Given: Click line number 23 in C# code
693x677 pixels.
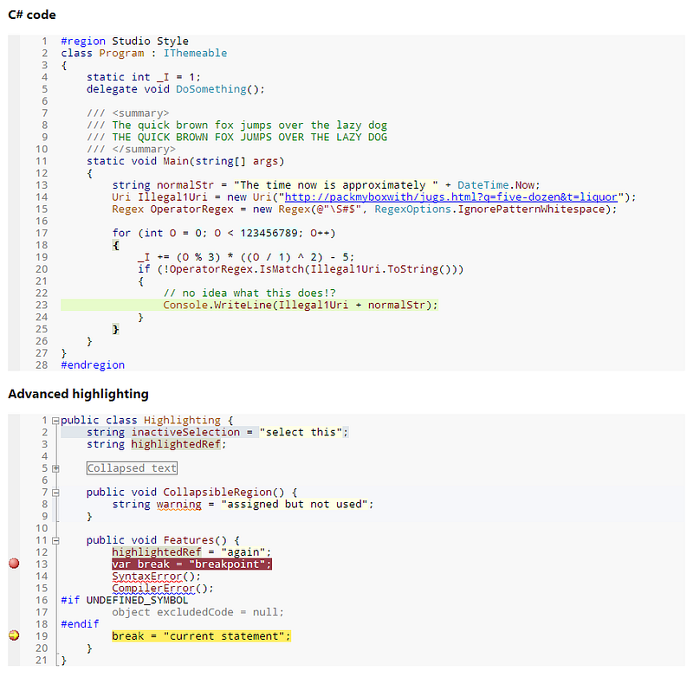Looking at the screenshot, I should click(x=42, y=305).
